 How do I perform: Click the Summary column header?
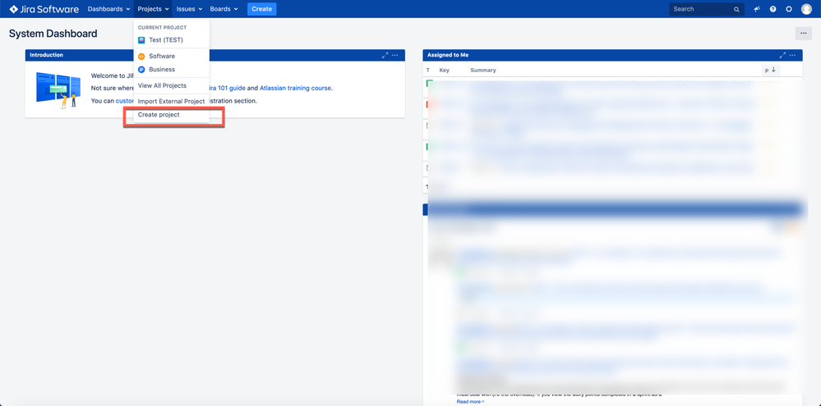point(482,70)
